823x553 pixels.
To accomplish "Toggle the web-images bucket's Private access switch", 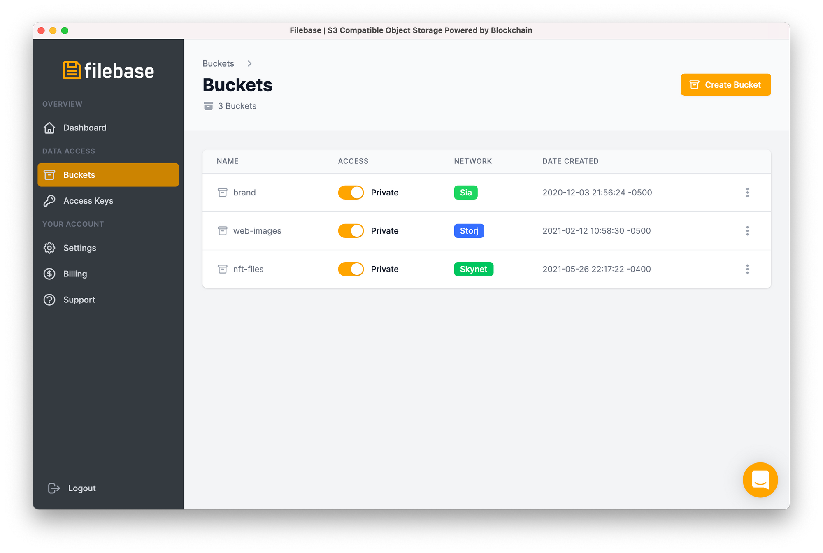I will click(351, 231).
